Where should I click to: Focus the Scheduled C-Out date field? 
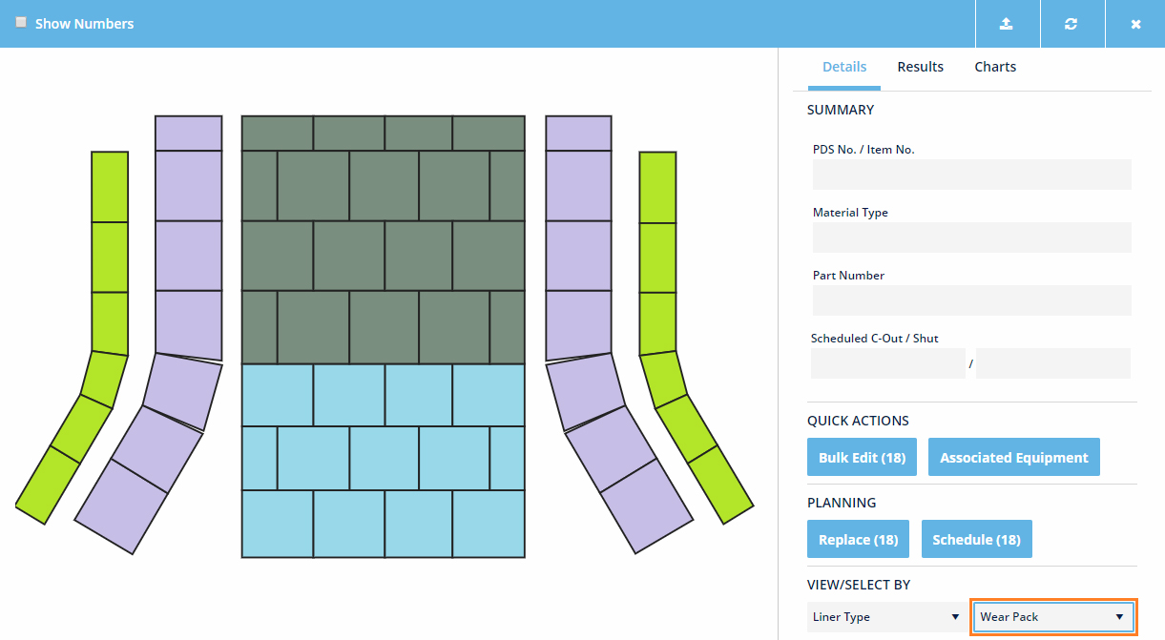click(x=888, y=363)
